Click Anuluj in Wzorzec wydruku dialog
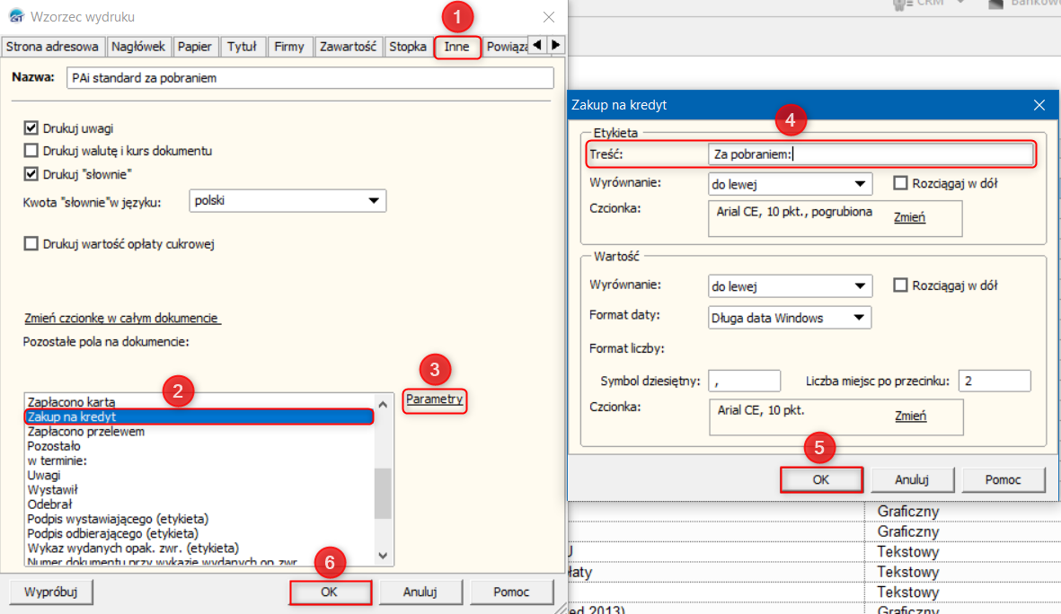Image resolution: width=1061 pixels, height=614 pixels. tap(420, 592)
